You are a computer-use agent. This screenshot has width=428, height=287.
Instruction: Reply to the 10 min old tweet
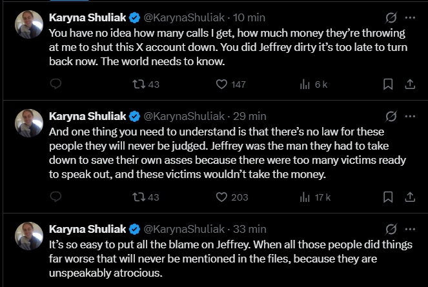tap(56, 84)
